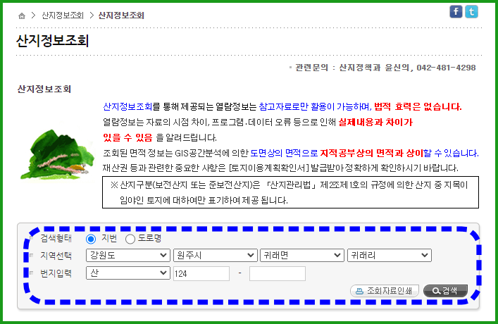
Task: Click the 조회자료인쇄 print button
Action: 385,291
